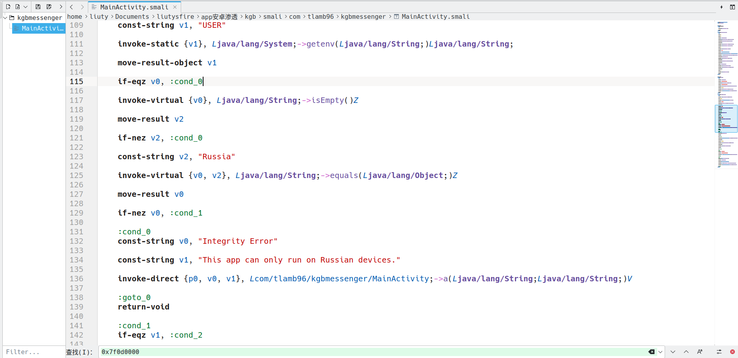This screenshot has height=358, width=738.
Task: Close the MainActivity.smali tab
Action: [175, 7]
